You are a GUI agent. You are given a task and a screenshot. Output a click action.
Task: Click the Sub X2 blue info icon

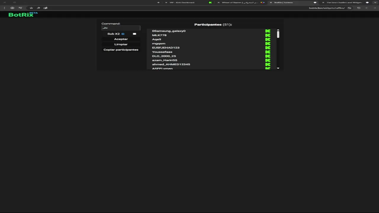(123, 34)
